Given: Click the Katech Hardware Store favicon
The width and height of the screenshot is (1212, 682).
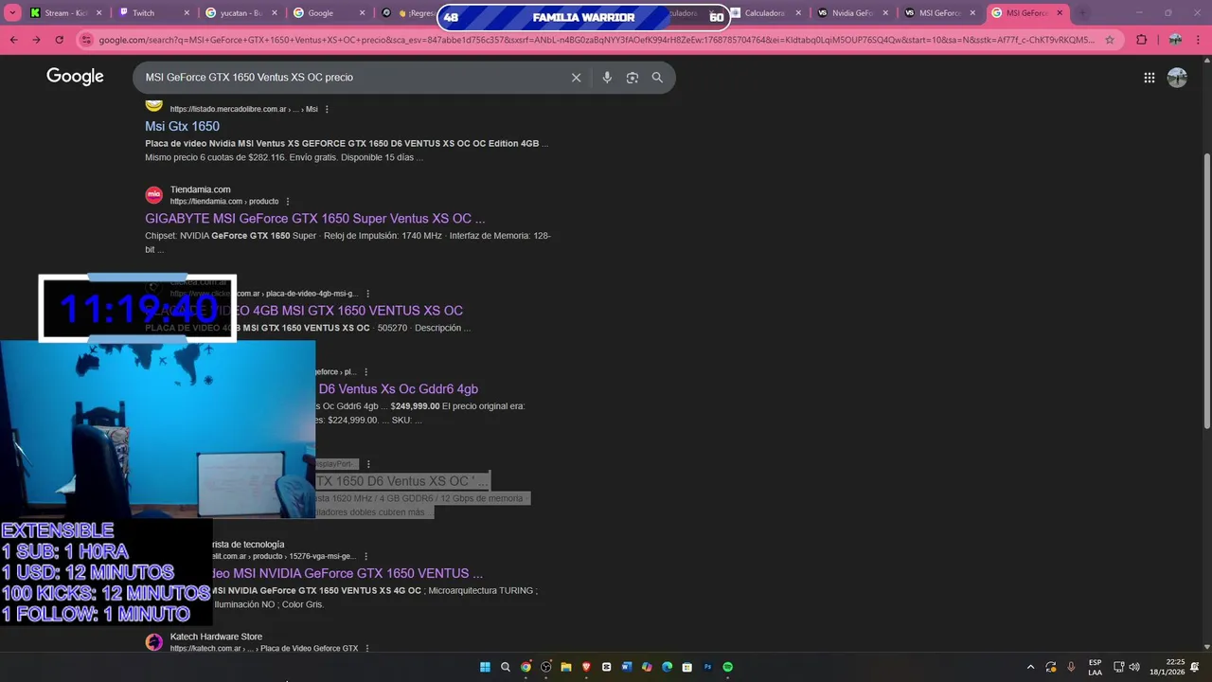Looking at the screenshot, I should point(153,642).
